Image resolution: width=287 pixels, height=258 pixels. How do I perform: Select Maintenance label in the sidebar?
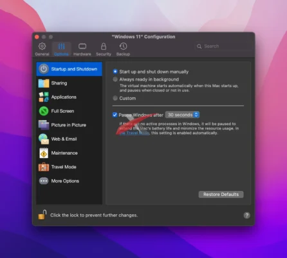tap(64, 153)
